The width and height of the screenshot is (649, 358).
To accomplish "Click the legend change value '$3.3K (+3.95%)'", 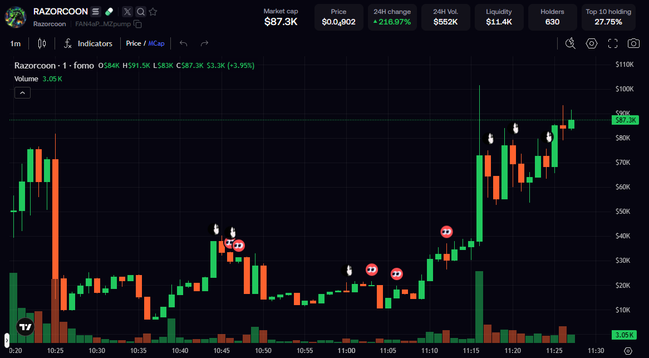I will tap(230, 65).
